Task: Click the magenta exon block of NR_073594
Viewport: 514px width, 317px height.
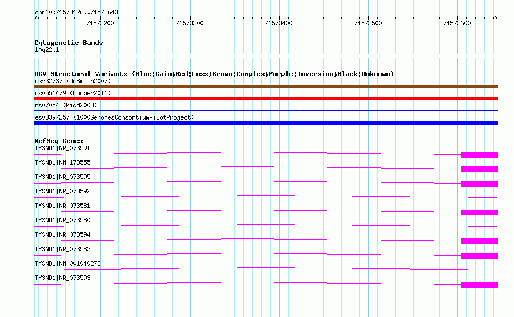Action: pyautogui.click(x=479, y=241)
